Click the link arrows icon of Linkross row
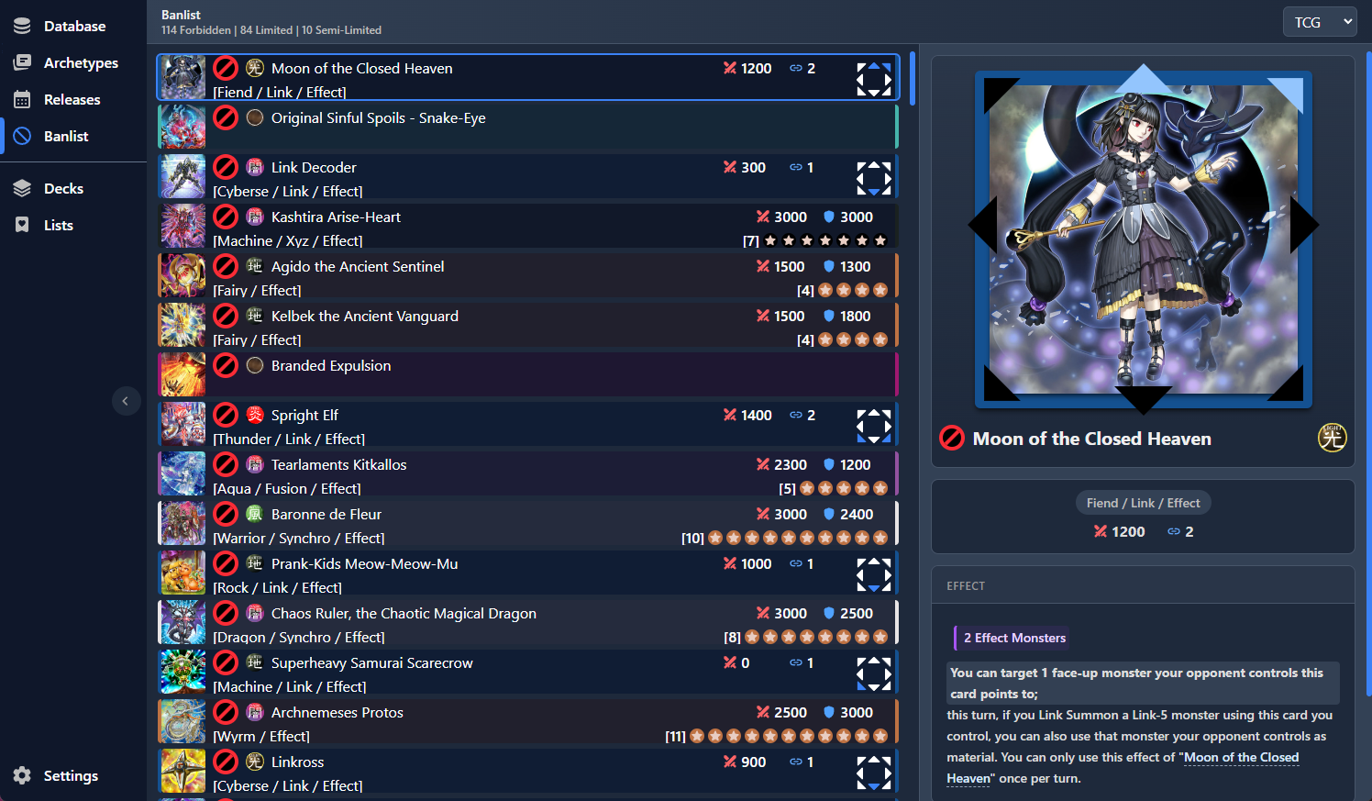This screenshot has height=801, width=1372. (x=874, y=773)
